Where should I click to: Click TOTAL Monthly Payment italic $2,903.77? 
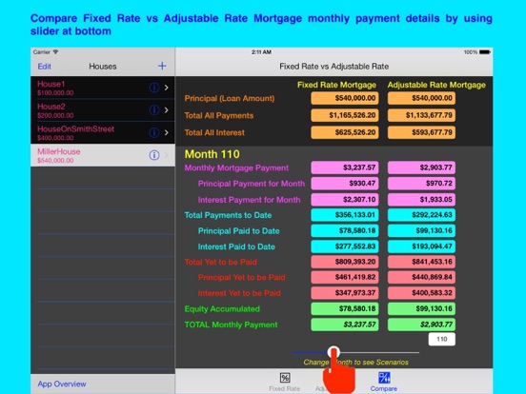pyautogui.click(x=421, y=325)
